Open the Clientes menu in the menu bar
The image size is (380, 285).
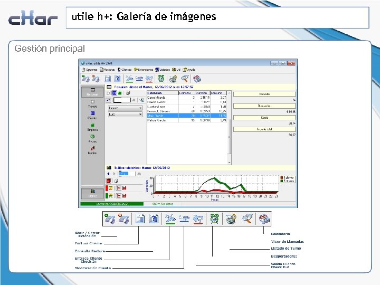click(125, 70)
